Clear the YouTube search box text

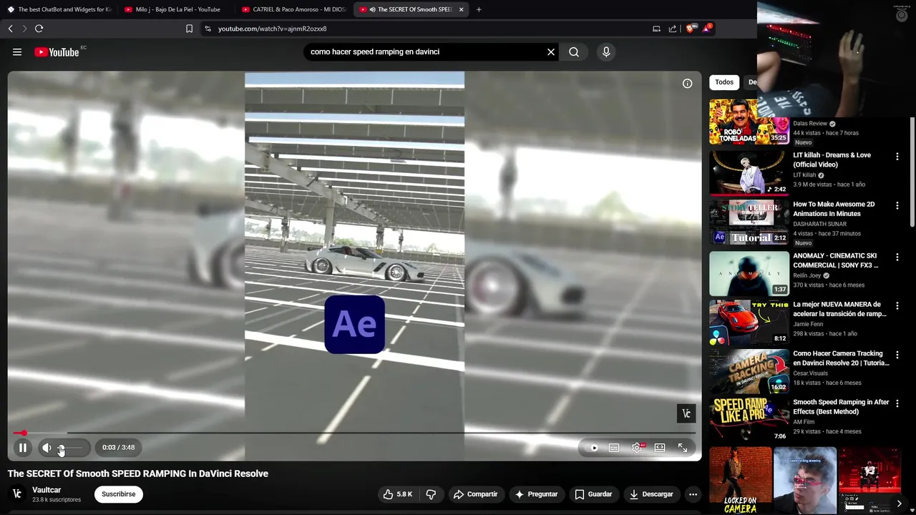[x=551, y=51]
